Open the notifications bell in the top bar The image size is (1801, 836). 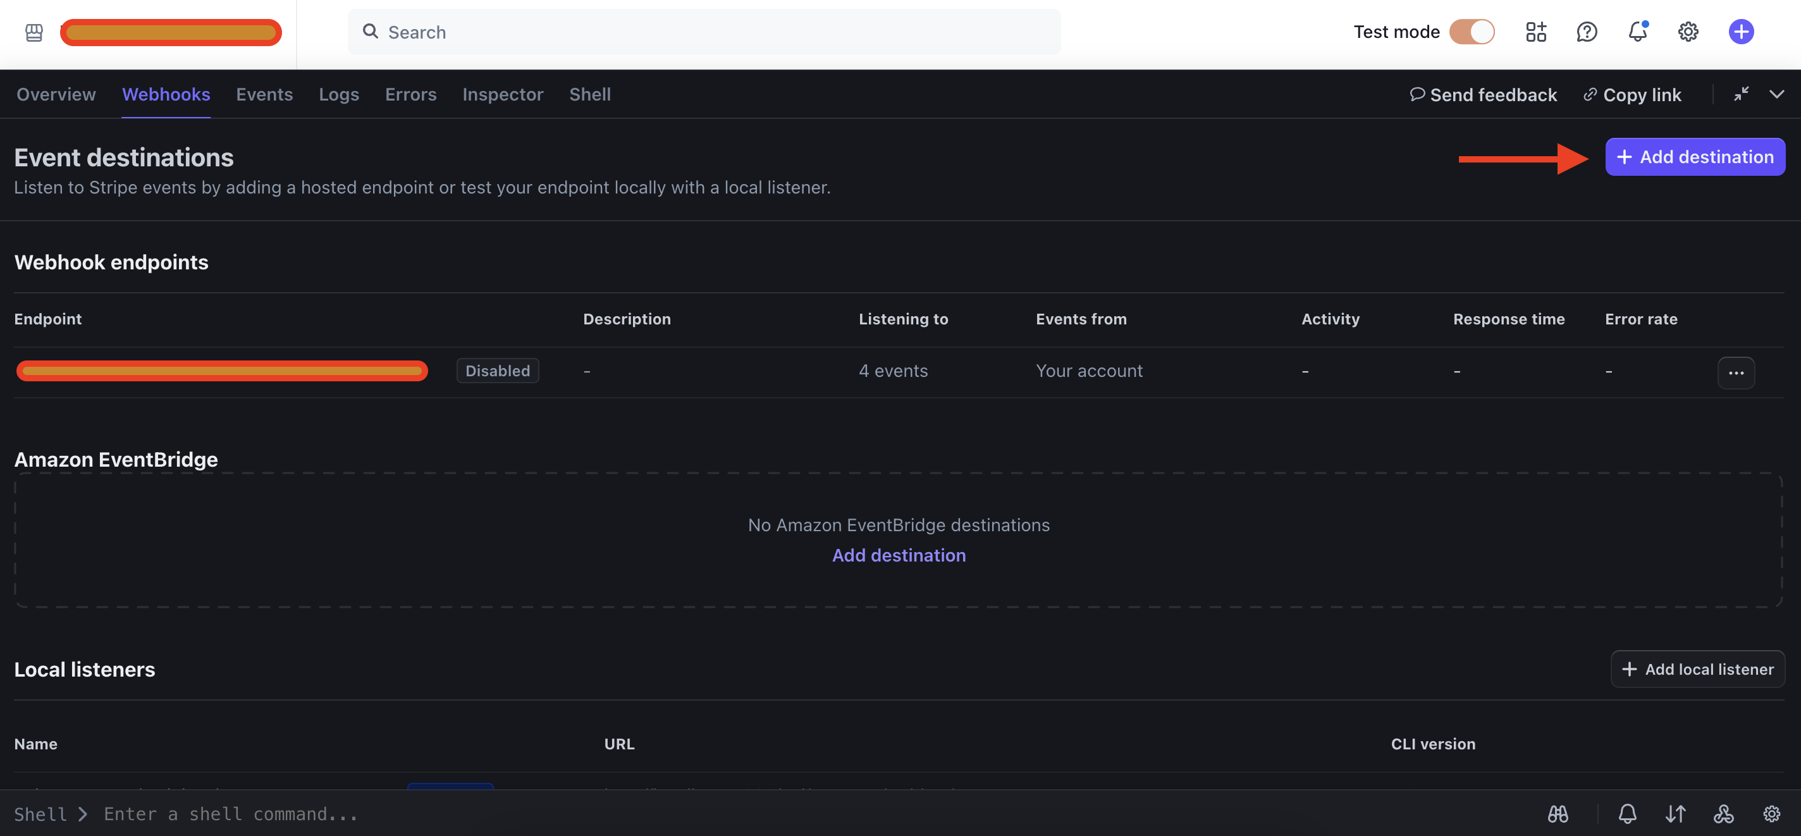pyautogui.click(x=1637, y=32)
